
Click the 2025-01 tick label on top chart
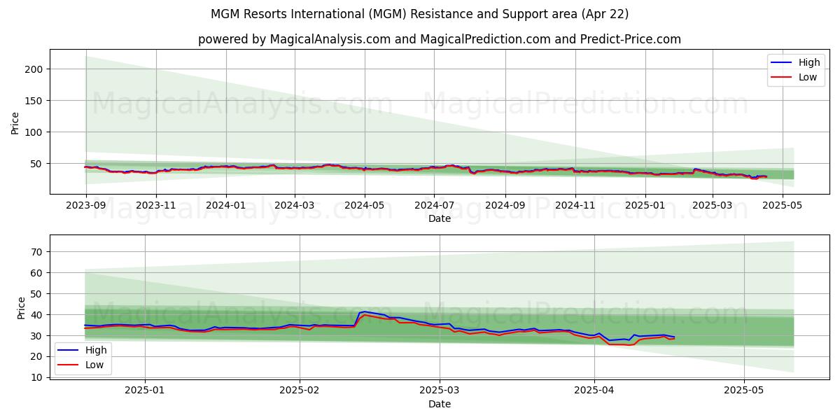(x=644, y=206)
